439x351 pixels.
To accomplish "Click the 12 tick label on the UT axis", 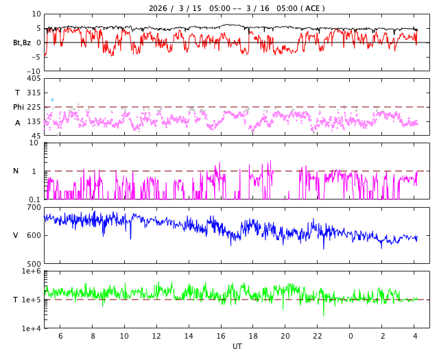I will [156, 336].
